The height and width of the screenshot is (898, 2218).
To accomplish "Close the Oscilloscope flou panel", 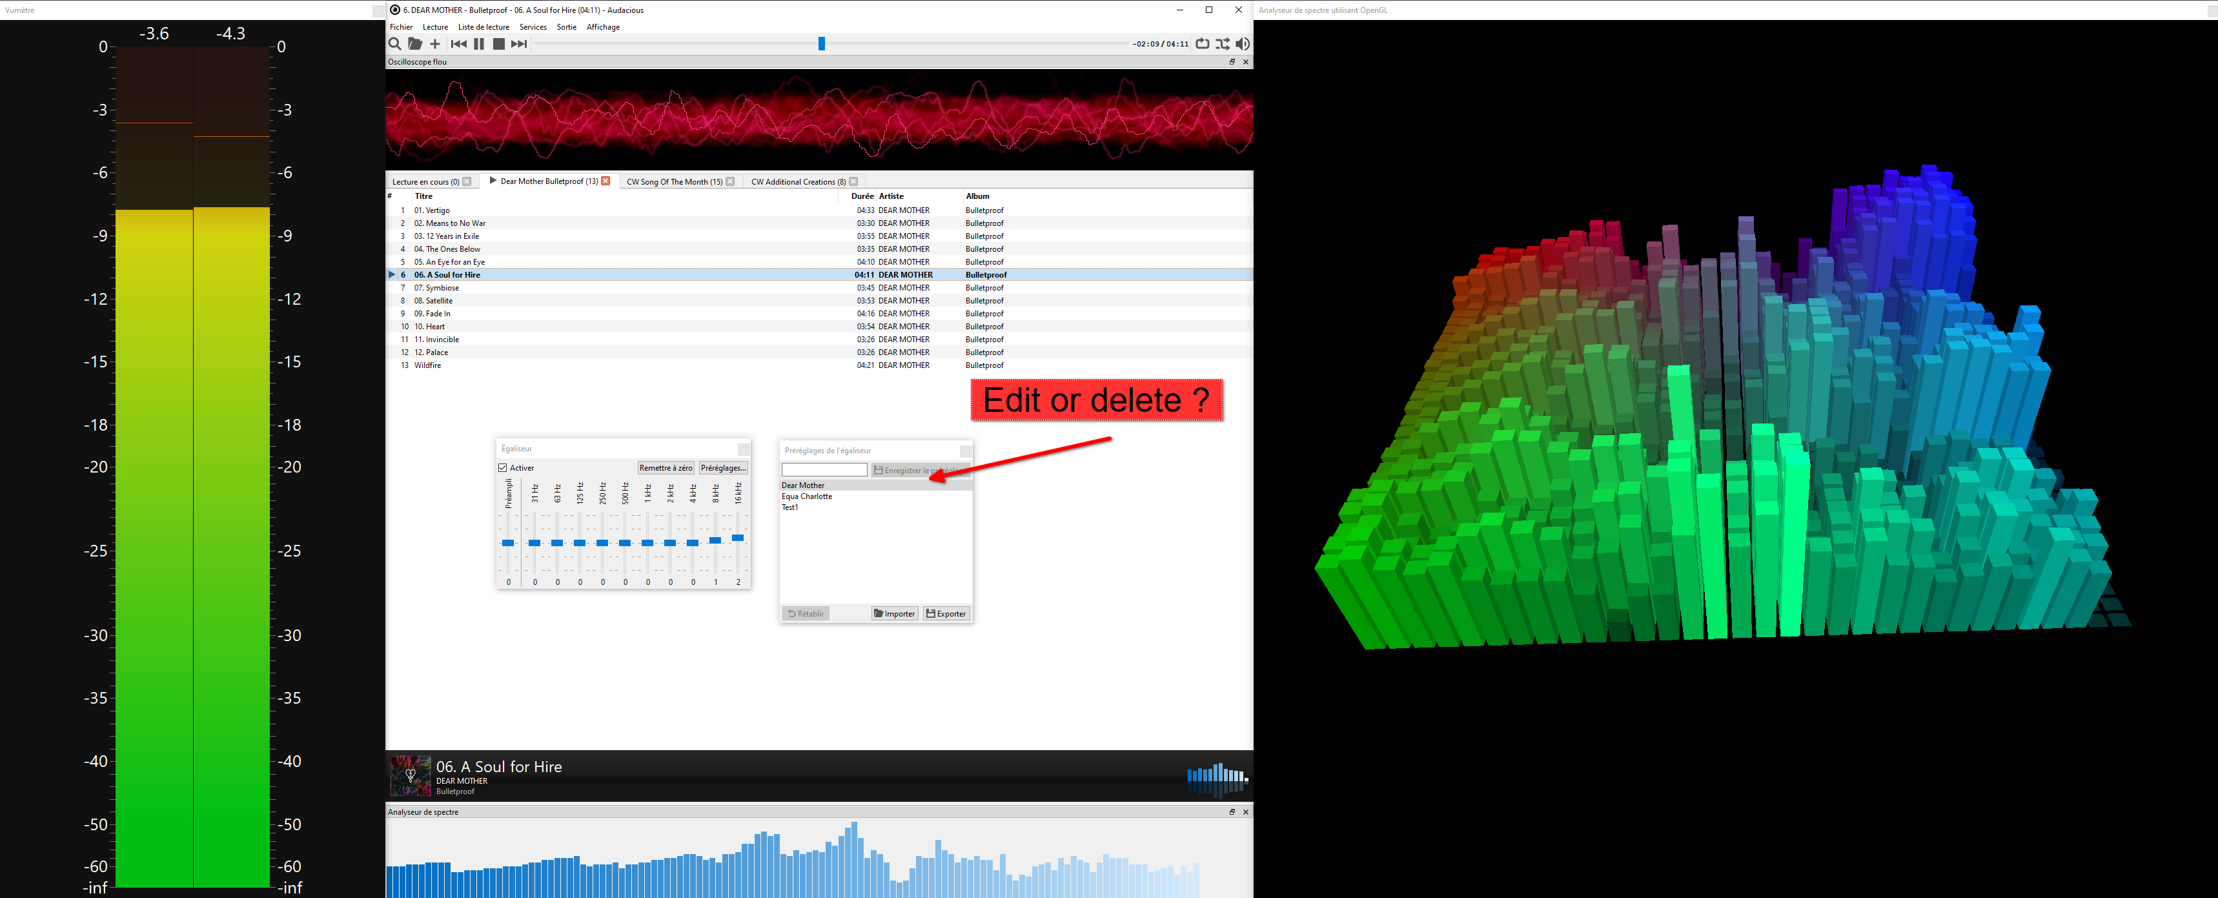I will pyautogui.click(x=1245, y=62).
